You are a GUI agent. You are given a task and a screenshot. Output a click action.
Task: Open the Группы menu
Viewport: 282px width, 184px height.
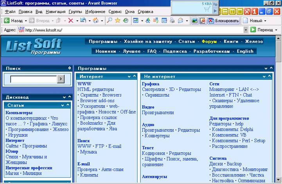pos(75,12)
